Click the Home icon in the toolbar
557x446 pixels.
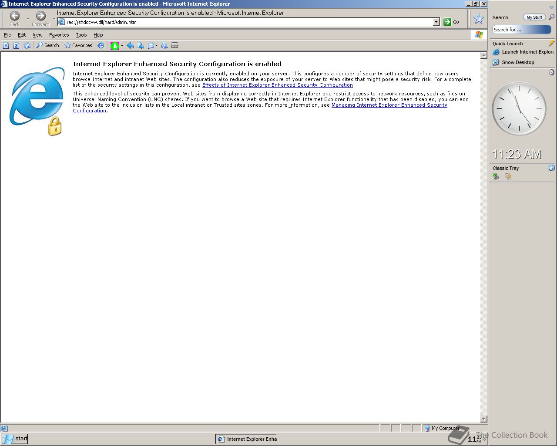click(27, 45)
